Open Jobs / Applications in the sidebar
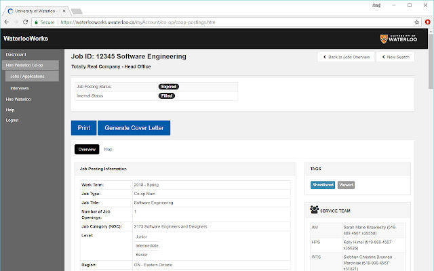Viewport: 434px width, 271px height. 26,77
